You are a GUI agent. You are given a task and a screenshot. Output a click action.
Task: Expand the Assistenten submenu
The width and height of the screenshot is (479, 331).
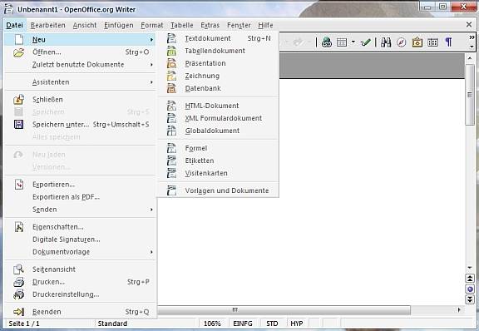[x=80, y=82]
